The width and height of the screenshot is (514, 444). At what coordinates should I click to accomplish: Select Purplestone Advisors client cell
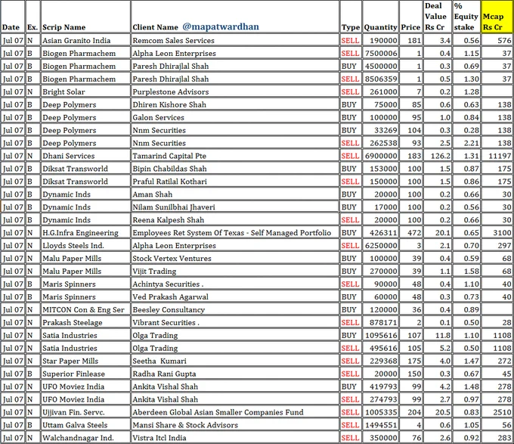[235, 92]
